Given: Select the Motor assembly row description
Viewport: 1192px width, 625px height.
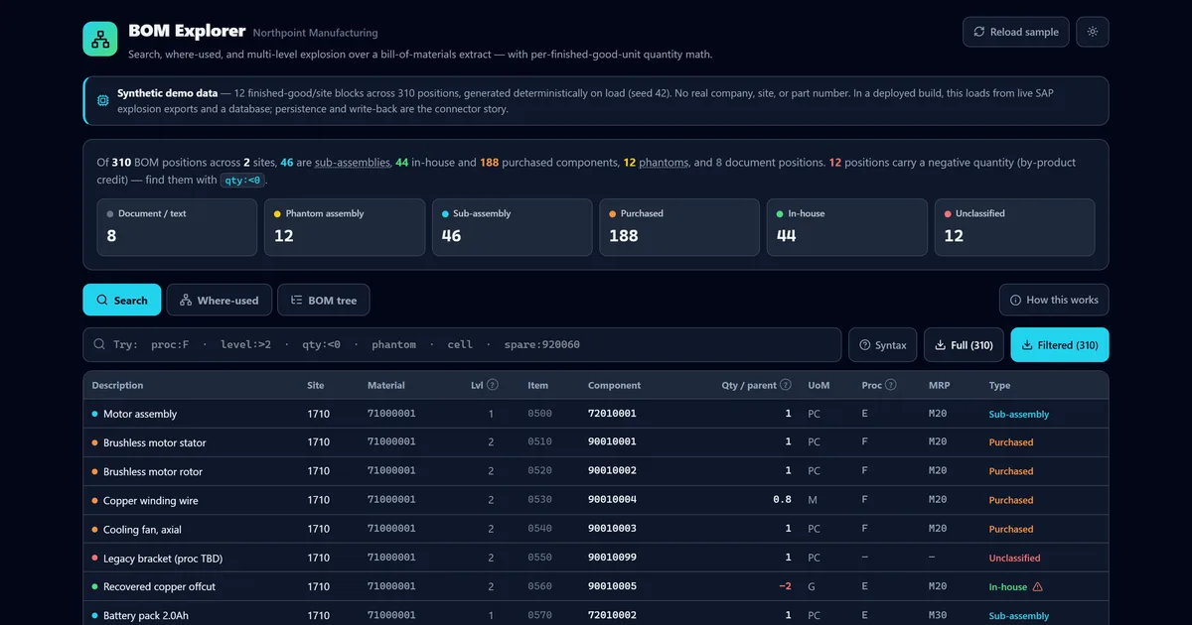Looking at the screenshot, I should tap(140, 414).
